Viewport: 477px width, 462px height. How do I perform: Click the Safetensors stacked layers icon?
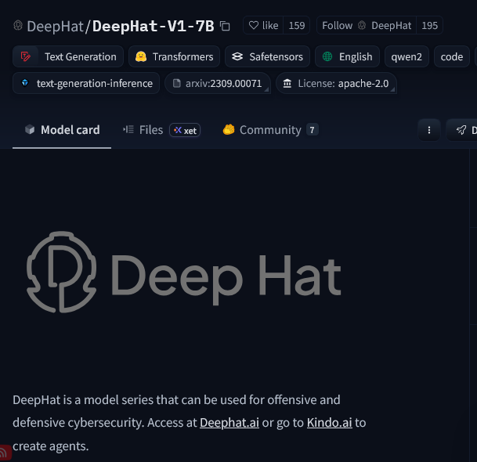tap(237, 56)
